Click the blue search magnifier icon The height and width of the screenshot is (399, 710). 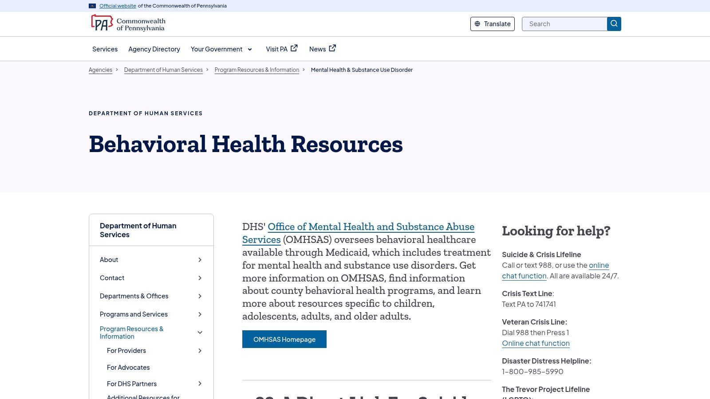point(614,24)
